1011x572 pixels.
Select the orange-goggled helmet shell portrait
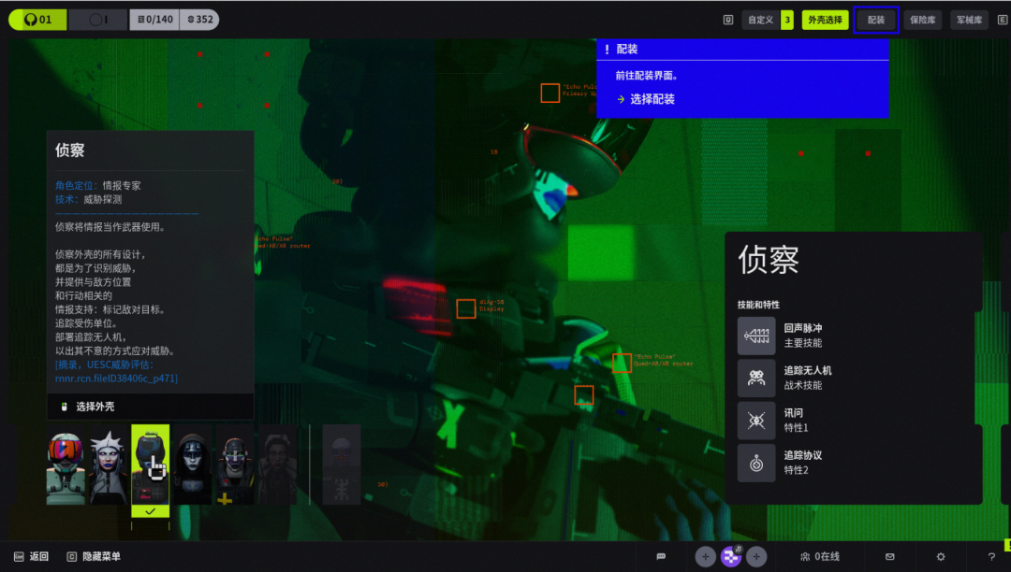pos(66,465)
